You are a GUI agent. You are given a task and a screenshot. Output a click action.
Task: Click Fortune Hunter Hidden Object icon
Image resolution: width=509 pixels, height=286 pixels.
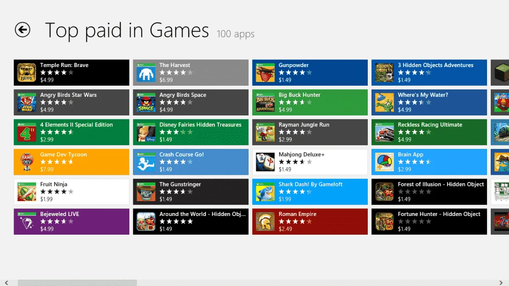tap(384, 221)
